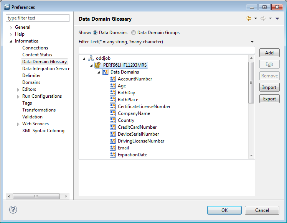
Task: Click the Data Domains folder icon
Action: (x=105, y=72)
